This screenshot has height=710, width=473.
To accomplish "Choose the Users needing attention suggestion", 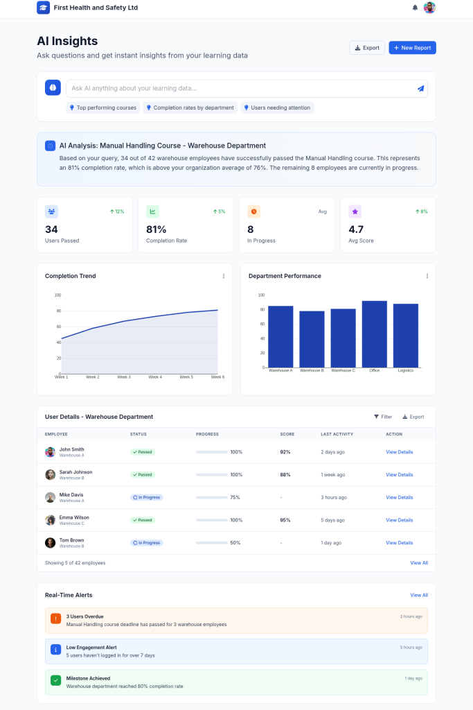I will coord(277,108).
